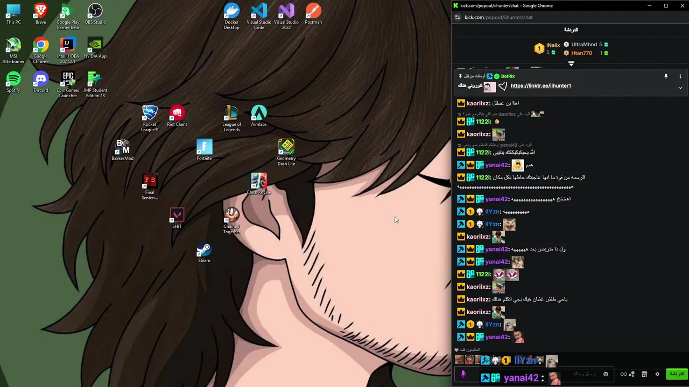Launch Epic Games Launcher shortcut

tap(68, 84)
